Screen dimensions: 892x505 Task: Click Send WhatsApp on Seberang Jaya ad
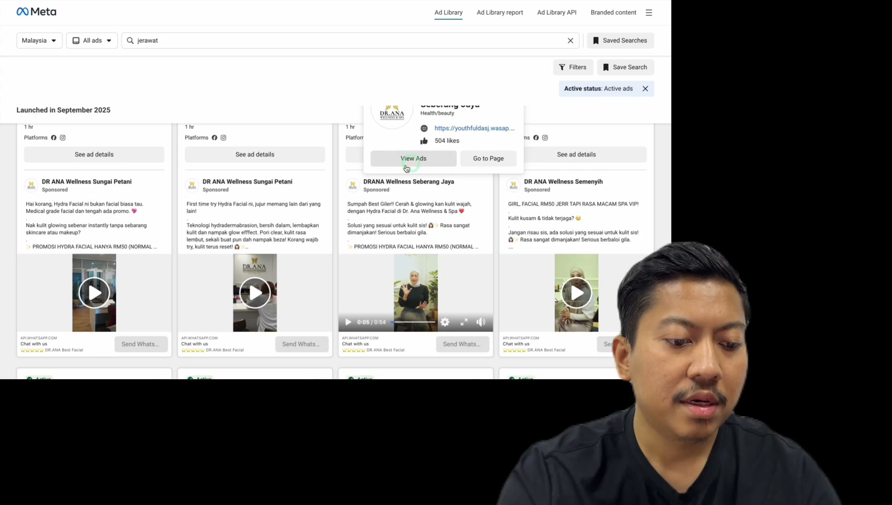click(x=462, y=344)
